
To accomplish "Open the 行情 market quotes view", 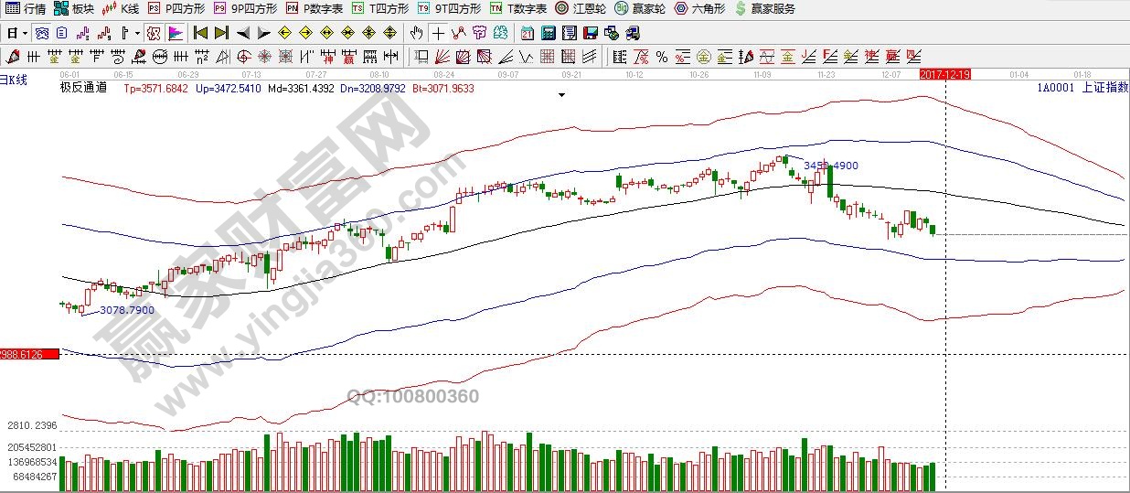I will pos(26,9).
